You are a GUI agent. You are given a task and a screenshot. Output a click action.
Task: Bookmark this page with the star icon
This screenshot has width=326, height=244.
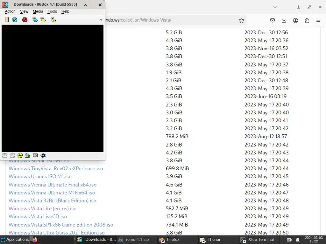241,20
